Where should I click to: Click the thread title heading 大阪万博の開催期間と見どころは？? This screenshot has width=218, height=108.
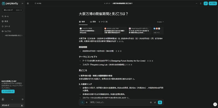(x=104, y=14)
